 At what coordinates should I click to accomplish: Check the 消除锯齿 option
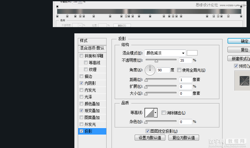click(x=163, y=113)
